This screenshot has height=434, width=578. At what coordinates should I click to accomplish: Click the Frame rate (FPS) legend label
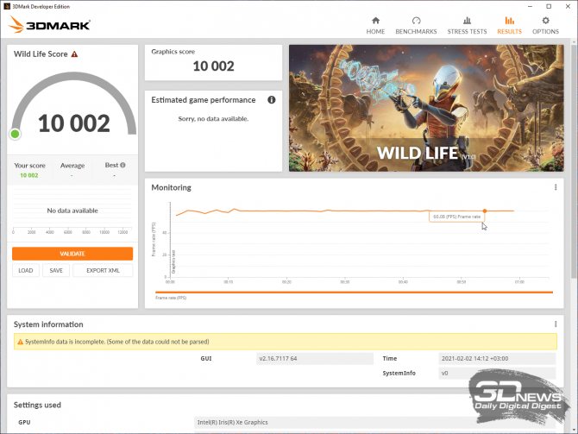[171, 298]
